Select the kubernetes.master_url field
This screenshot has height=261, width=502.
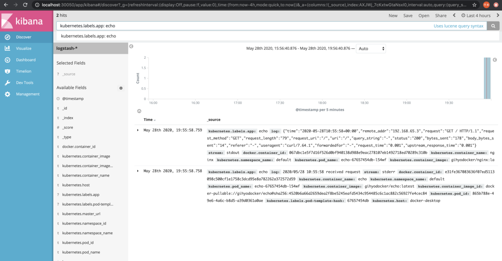click(81, 214)
